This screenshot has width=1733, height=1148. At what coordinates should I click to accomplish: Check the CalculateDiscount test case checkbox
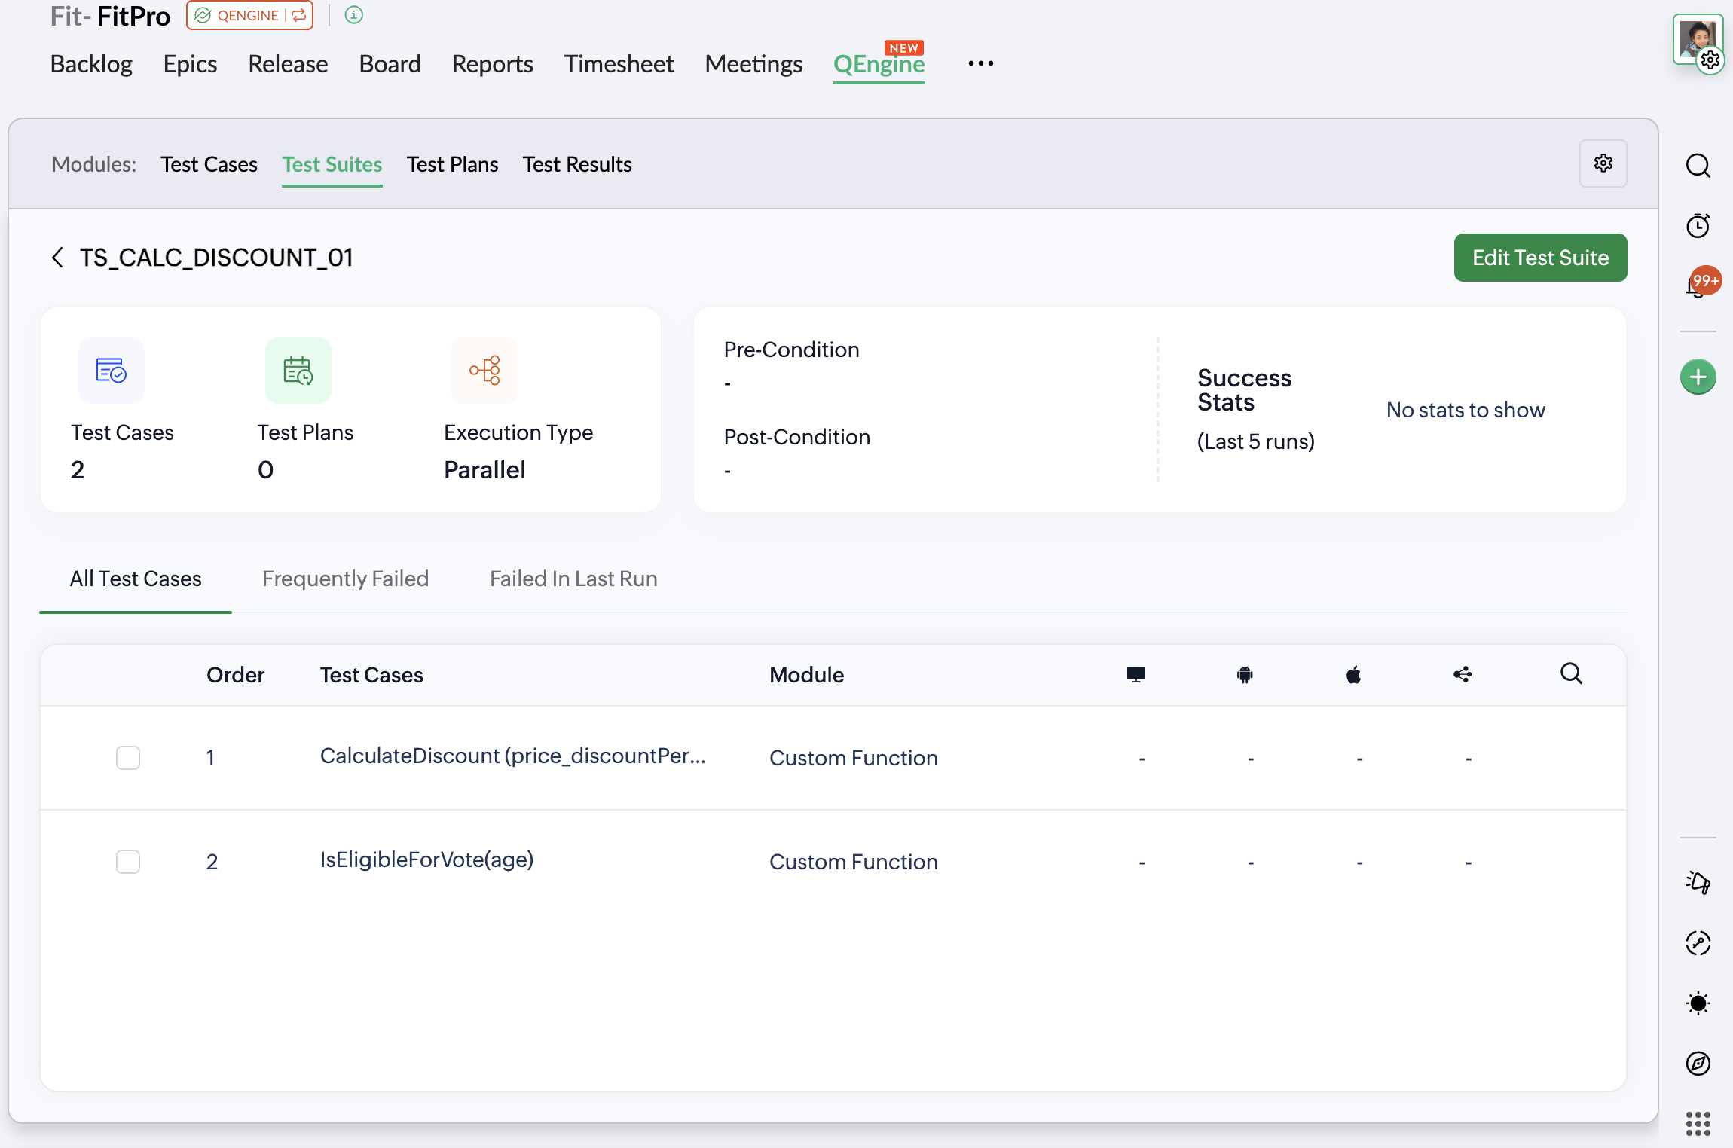pyautogui.click(x=128, y=757)
